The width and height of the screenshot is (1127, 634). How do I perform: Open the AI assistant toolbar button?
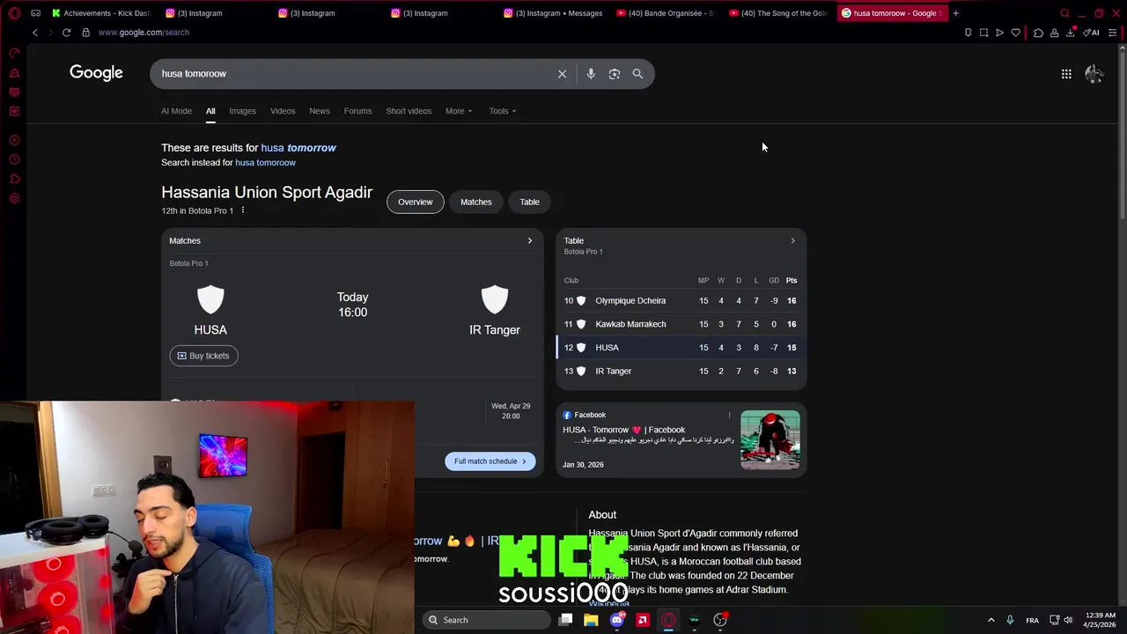tap(1091, 33)
